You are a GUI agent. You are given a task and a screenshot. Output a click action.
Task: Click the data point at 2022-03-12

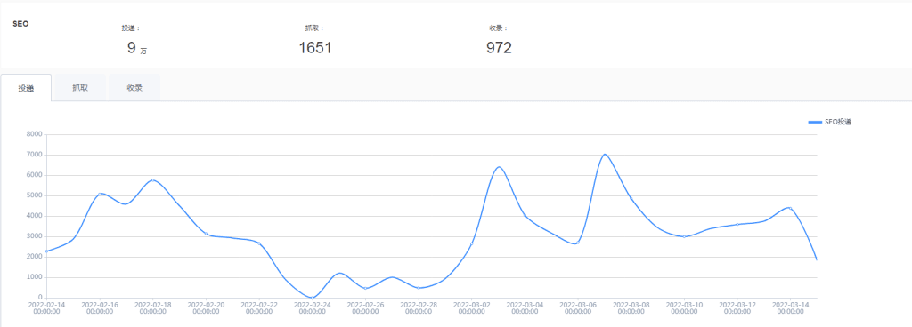[737, 225]
